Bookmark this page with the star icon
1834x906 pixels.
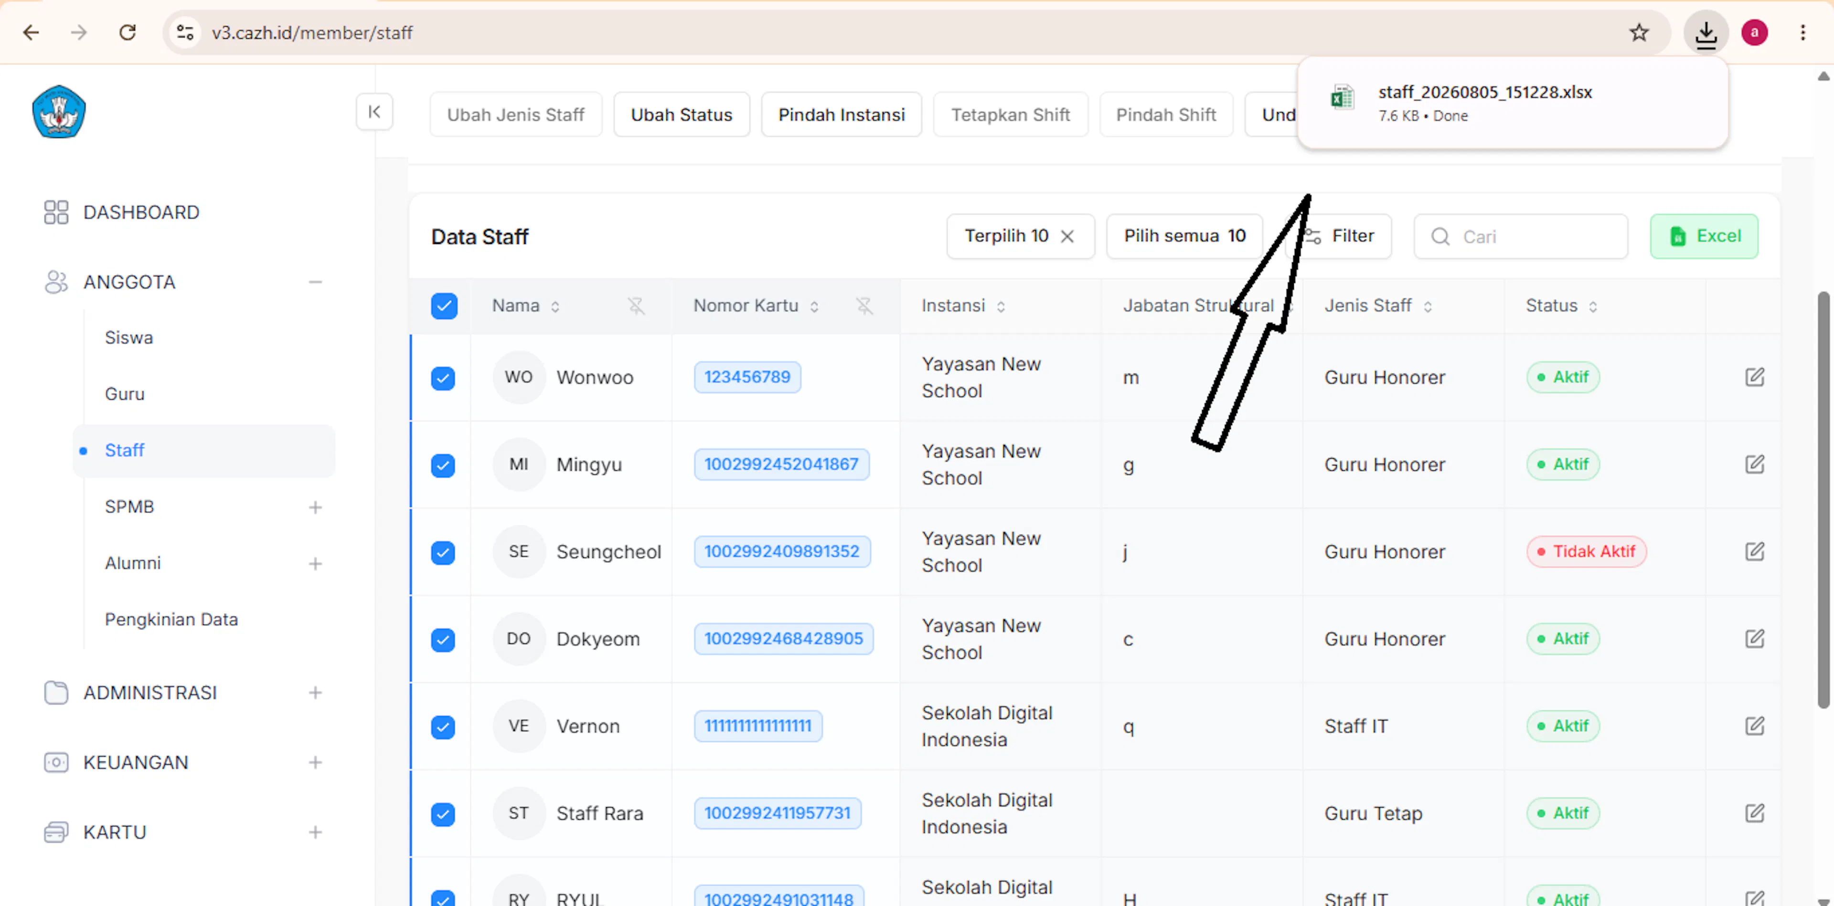1639,33
